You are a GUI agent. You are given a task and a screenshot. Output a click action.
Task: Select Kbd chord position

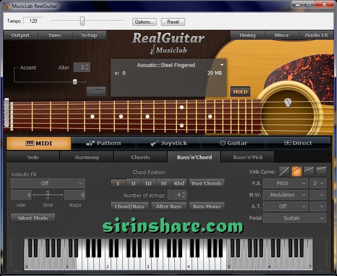coord(179,183)
